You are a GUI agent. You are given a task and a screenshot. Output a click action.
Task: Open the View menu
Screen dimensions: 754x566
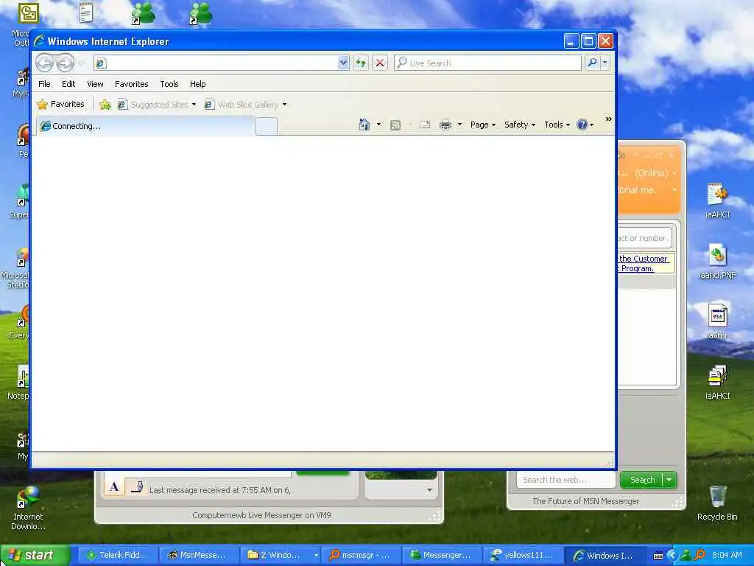tap(95, 84)
